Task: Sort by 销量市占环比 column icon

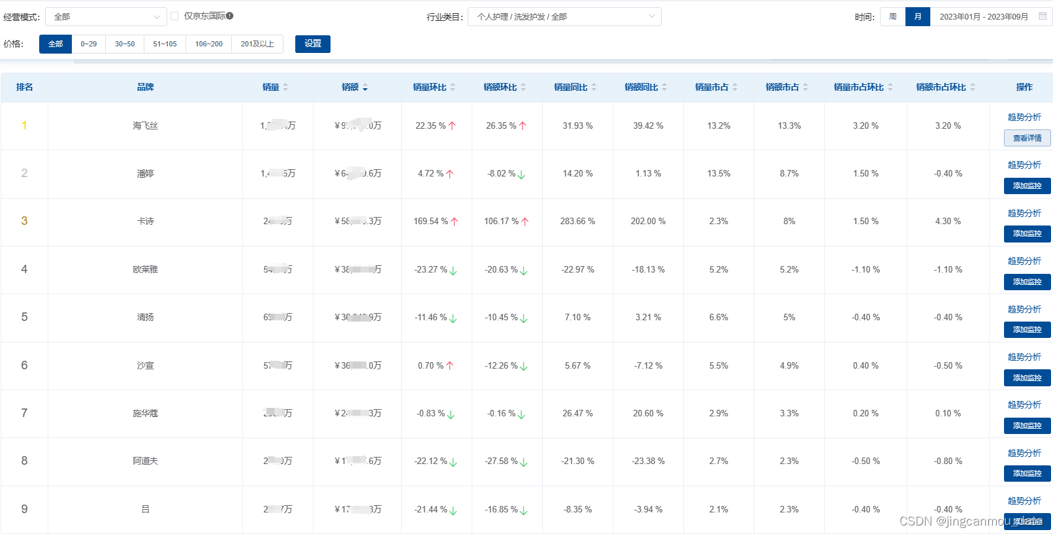Action: (890, 87)
